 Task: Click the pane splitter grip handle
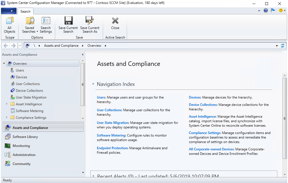pyautogui.click(x=43, y=122)
